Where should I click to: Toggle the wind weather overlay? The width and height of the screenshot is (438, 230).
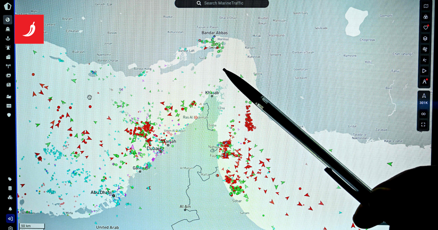(x=425, y=49)
